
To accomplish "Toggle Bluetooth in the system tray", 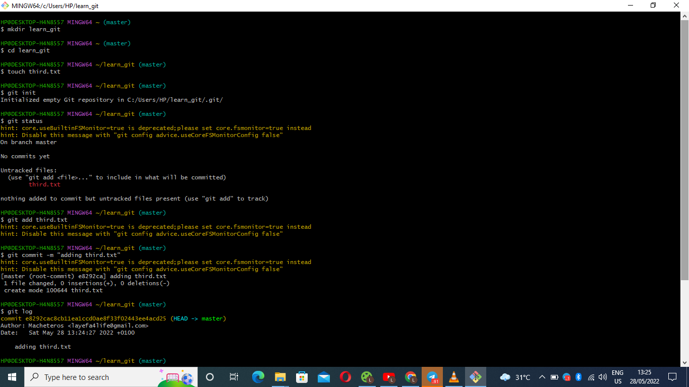I will pos(579,377).
